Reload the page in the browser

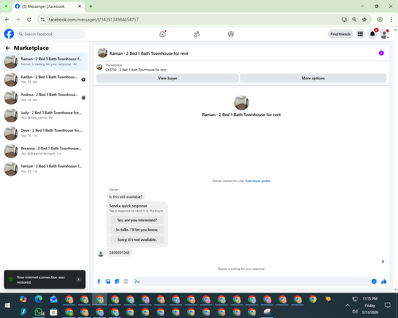click(x=29, y=19)
